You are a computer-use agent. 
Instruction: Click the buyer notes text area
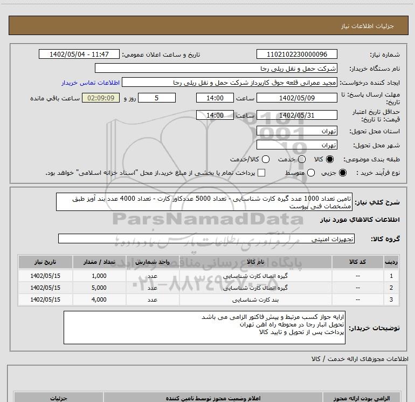point(204,328)
